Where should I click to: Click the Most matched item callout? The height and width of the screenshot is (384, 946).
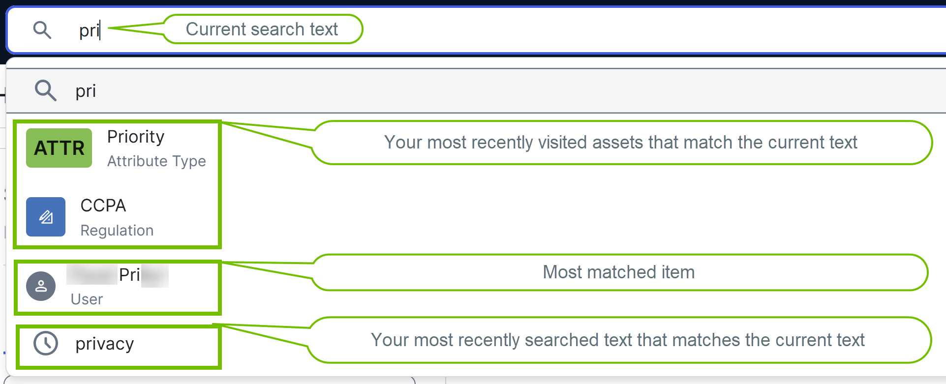(x=618, y=272)
